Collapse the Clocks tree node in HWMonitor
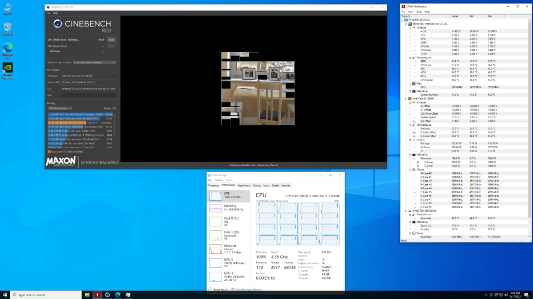The width and height of the screenshot is (533, 299). [x=410, y=170]
